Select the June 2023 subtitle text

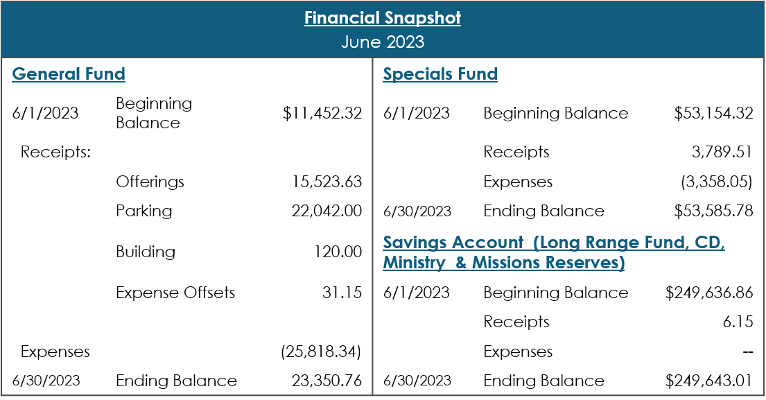(383, 42)
